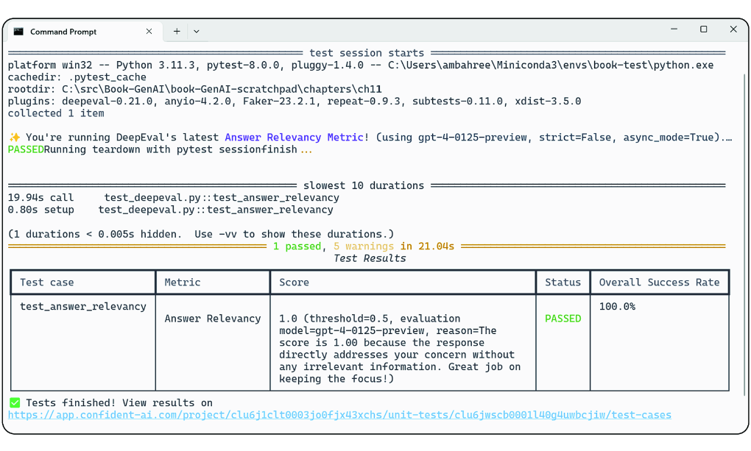
Task: Click the '0.80s setup' duration line
Action: point(171,210)
